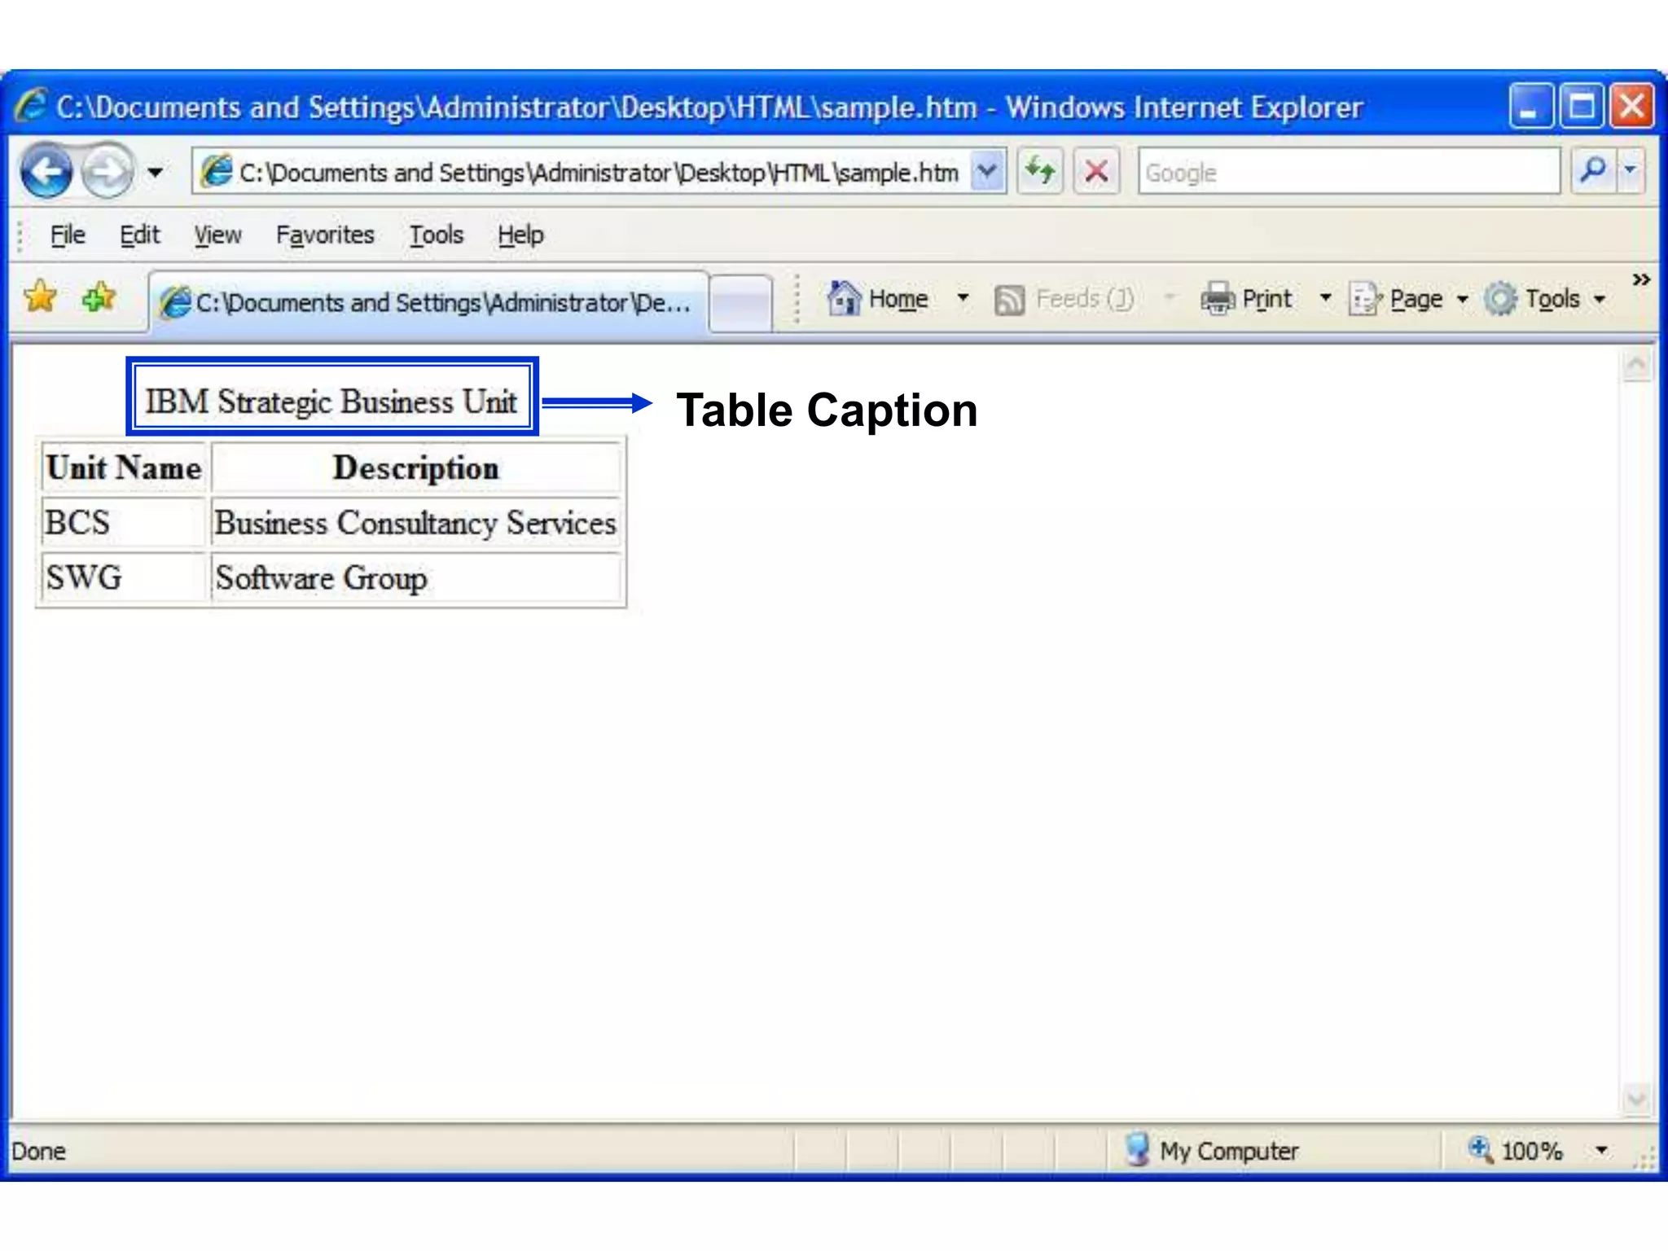The width and height of the screenshot is (1668, 1251).
Task: Open Favorites Center star icon
Action: [x=40, y=297]
